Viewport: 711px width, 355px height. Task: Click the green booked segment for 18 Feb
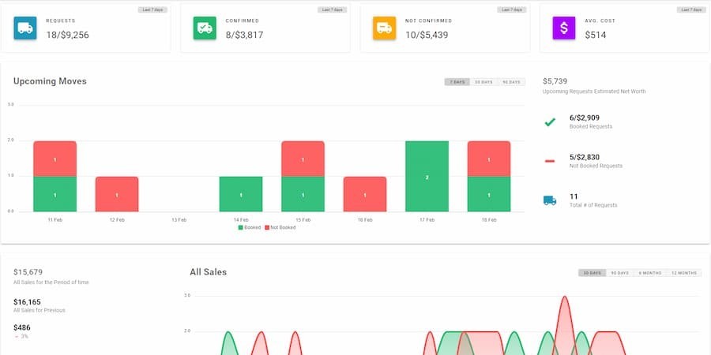[x=489, y=194]
